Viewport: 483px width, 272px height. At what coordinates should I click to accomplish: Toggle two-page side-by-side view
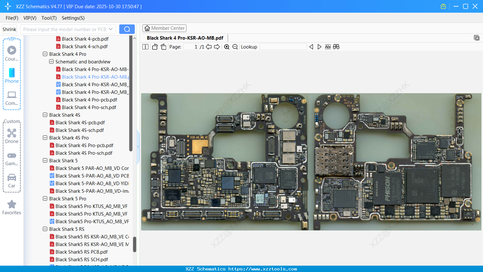145,47
